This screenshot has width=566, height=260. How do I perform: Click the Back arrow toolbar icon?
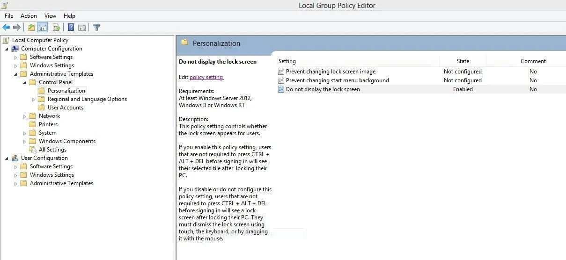6,28
